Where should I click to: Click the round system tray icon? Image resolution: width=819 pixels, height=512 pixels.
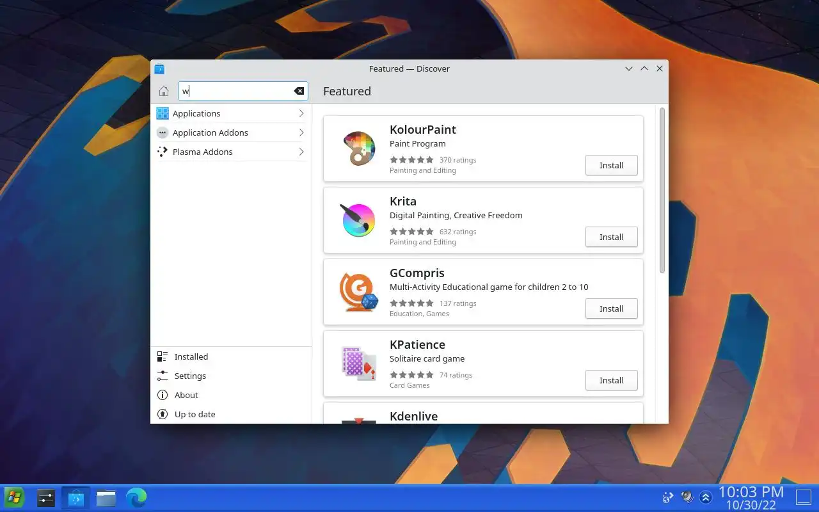(x=687, y=497)
